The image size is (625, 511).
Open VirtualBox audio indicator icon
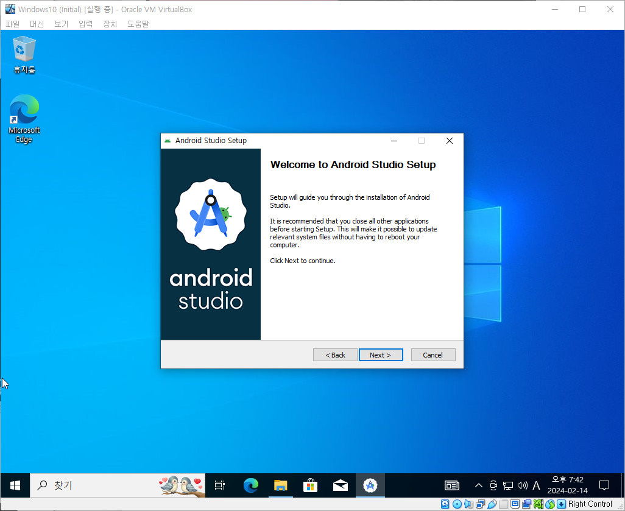click(469, 504)
